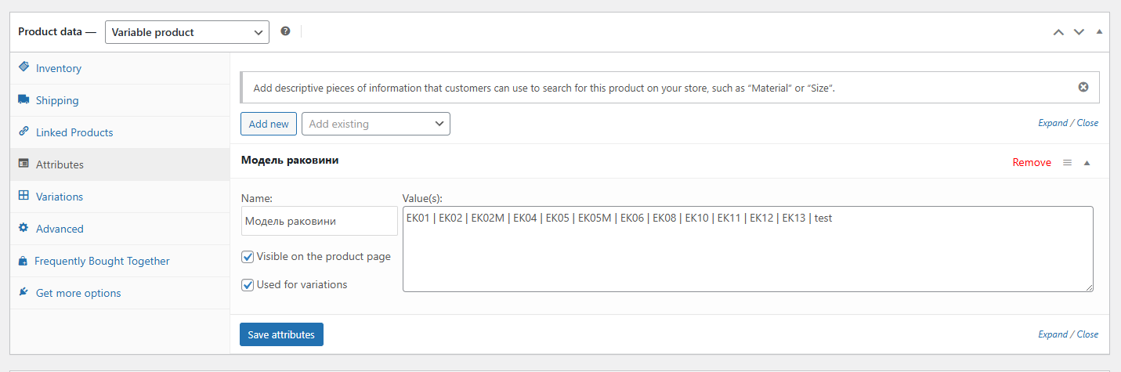The image size is (1121, 372).
Task: Click the Advanced gear icon
Action: click(24, 229)
